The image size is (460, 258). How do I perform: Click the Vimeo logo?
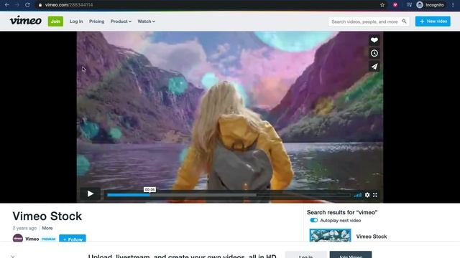tap(26, 21)
